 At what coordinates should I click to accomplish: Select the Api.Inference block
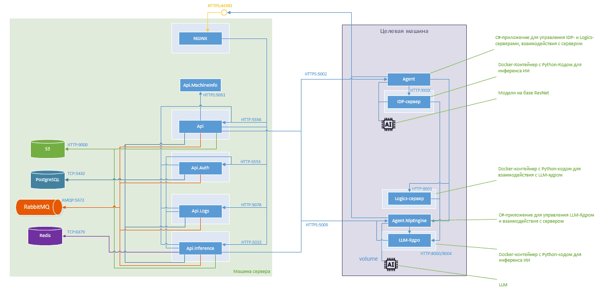point(200,248)
